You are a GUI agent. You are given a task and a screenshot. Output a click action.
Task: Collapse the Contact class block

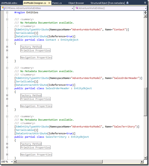pos(7,40)
